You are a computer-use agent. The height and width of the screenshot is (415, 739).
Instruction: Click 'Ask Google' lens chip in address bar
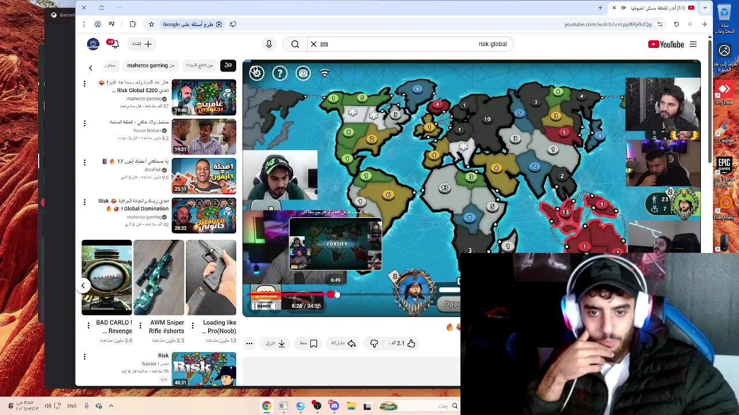(x=193, y=24)
